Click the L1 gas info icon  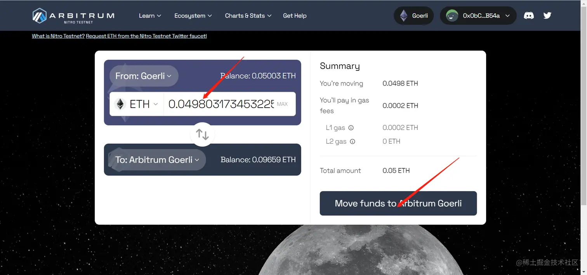[x=351, y=127]
